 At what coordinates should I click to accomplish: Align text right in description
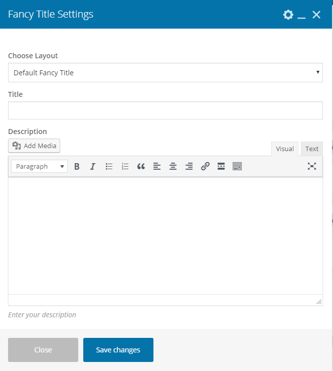click(189, 167)
